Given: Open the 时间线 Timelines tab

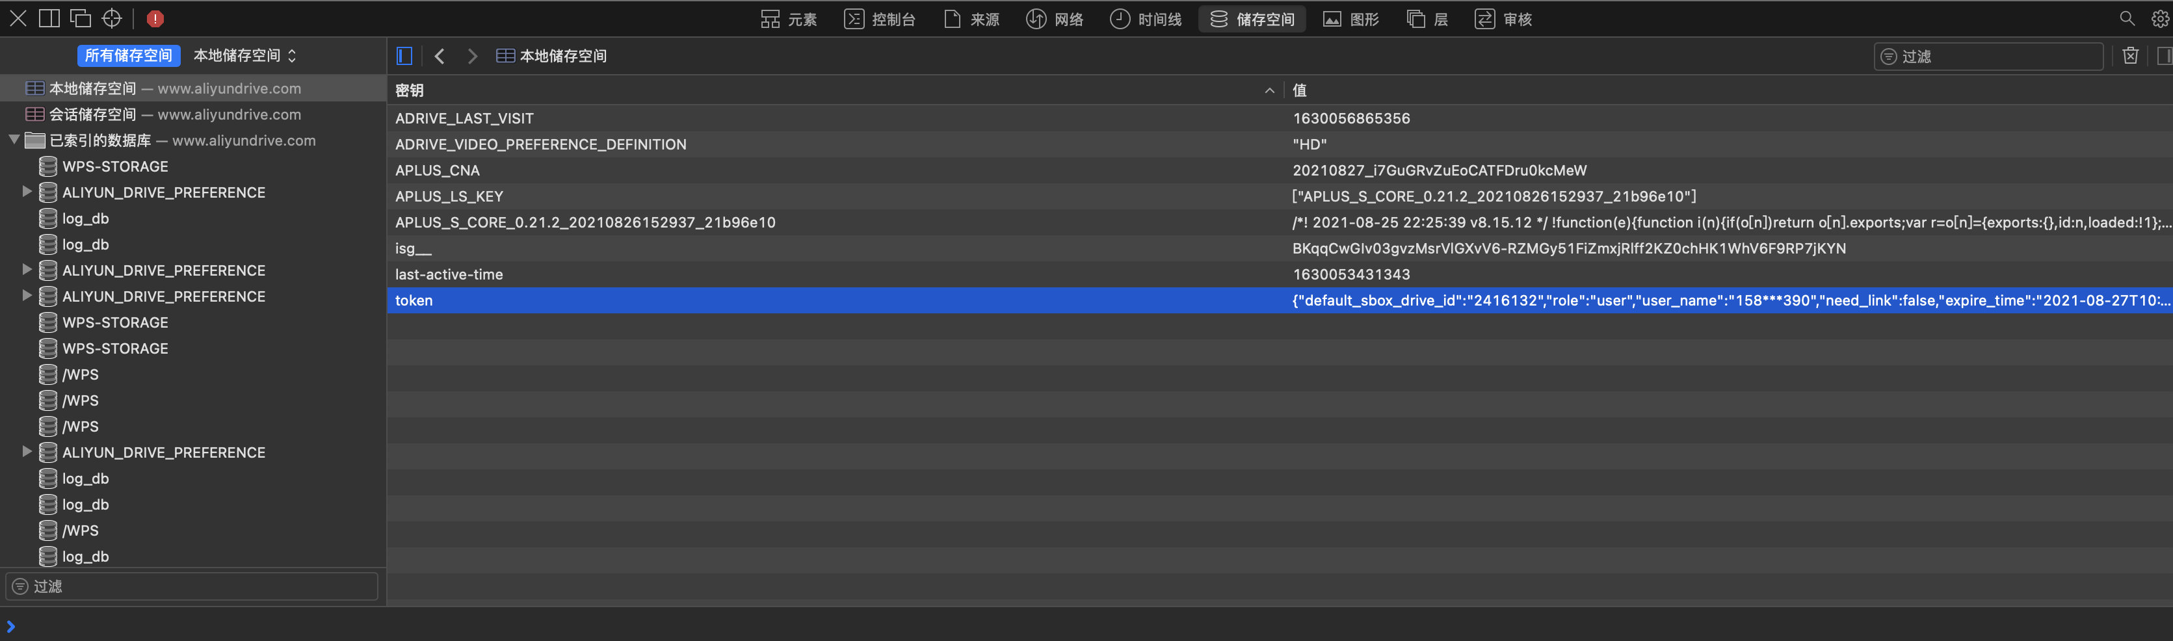Looking at the screenshot, I should tap(1146, 20).
